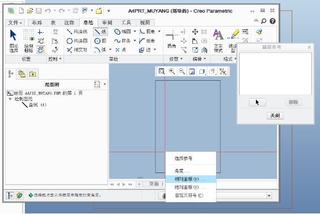Choose the 构造圆 construction circle tool

[77, 41]
